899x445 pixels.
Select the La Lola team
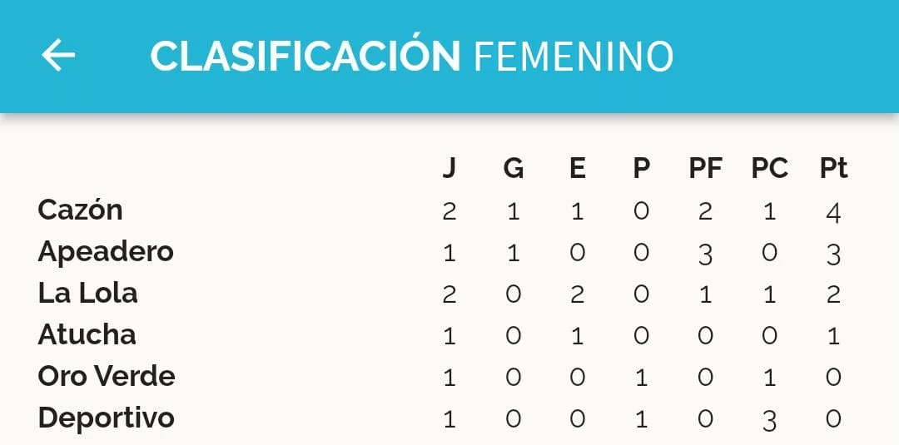click(x=87, y=293)
